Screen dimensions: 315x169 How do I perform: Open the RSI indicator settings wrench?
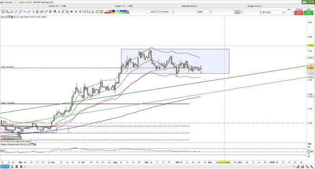29,144
